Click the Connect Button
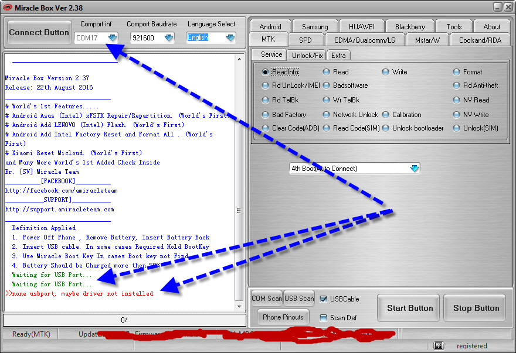Screen dimensions: 516x353 pos(39,32)
